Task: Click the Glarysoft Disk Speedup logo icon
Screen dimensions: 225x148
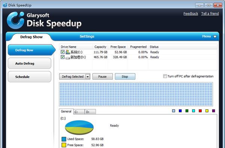Action: (x=15, y=20)
